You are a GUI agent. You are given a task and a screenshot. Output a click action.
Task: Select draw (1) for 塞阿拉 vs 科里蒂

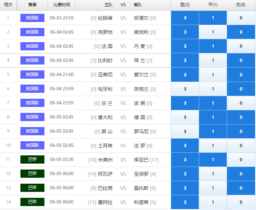click(x=213, y=202)
